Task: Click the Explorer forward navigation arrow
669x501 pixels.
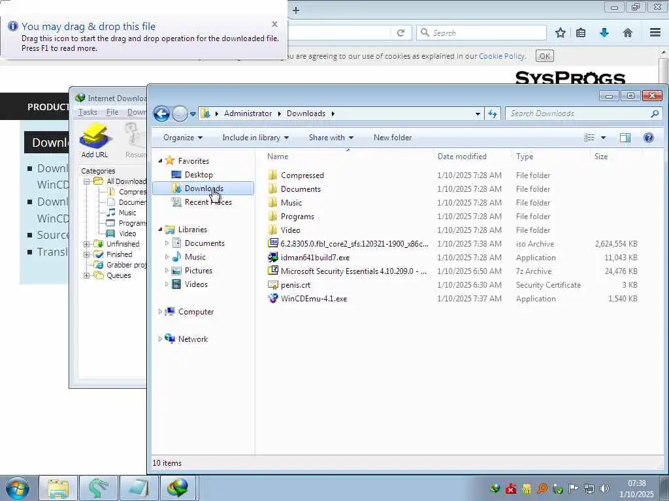Action: tap(180, 114)
